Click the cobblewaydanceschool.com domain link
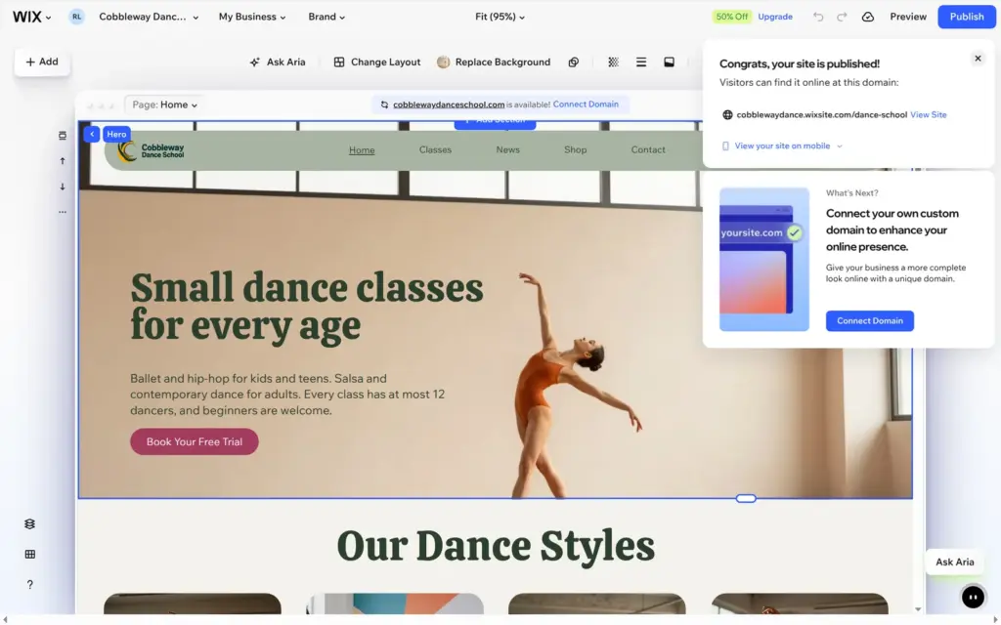The width and height of the screenshot is (1001, 625). (449, 104)
